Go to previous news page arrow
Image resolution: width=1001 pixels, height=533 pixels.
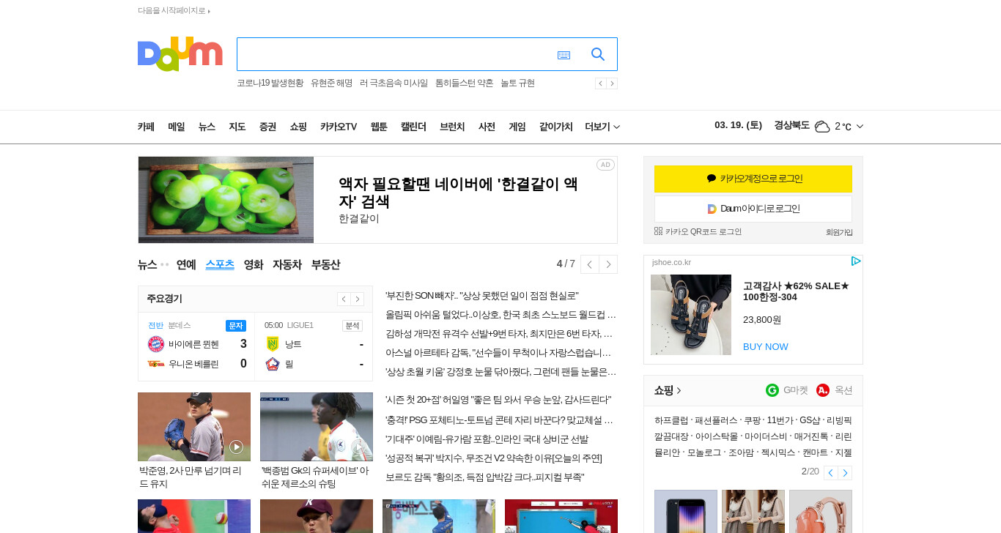[590, 264]
